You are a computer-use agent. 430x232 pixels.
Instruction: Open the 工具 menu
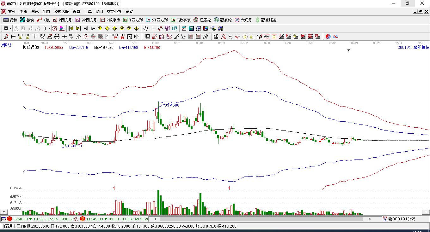click(88, 12)
